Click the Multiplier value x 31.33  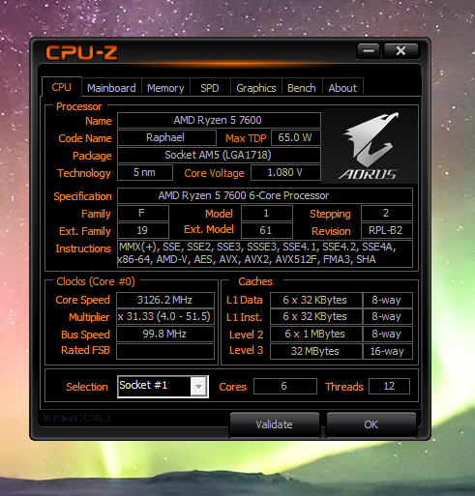coord(165,317)
